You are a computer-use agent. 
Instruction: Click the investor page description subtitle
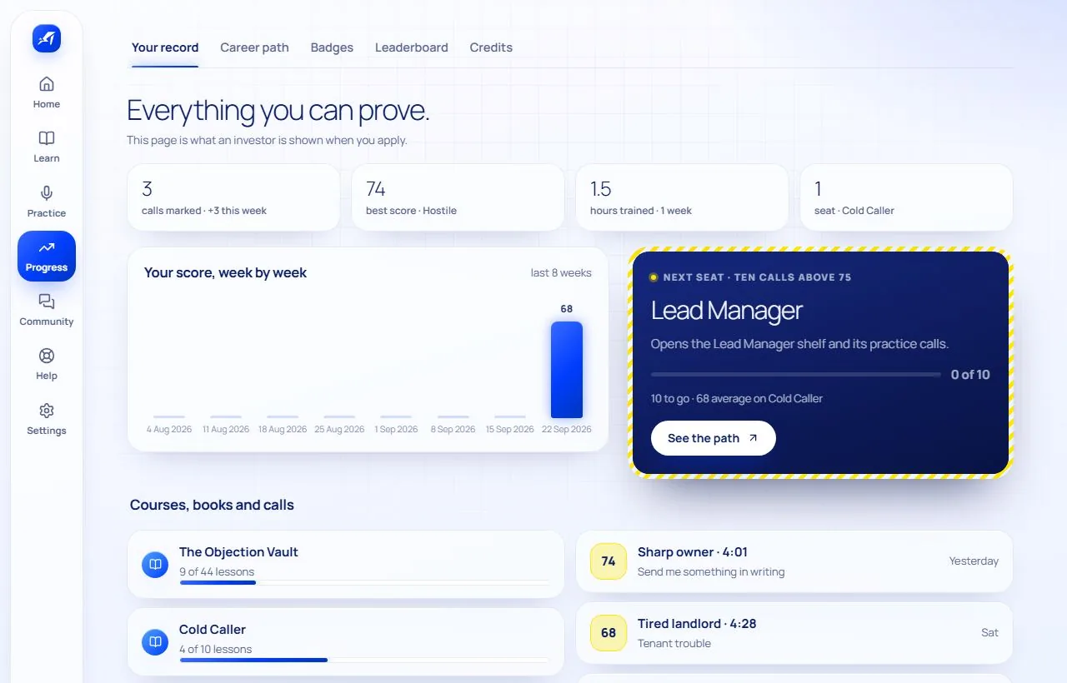[x=267, y=140]
